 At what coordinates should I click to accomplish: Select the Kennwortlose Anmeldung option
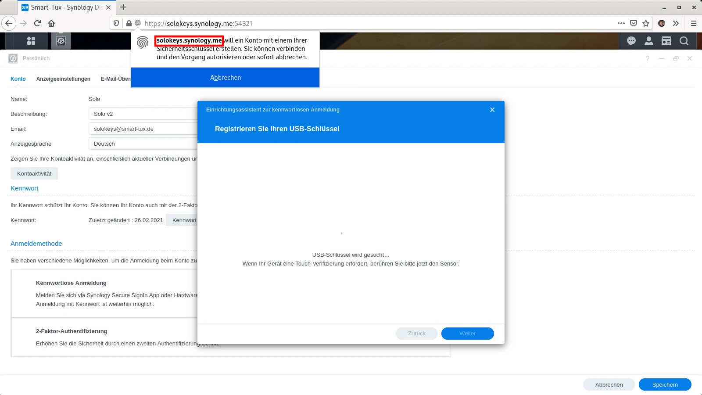pos(104,293)
